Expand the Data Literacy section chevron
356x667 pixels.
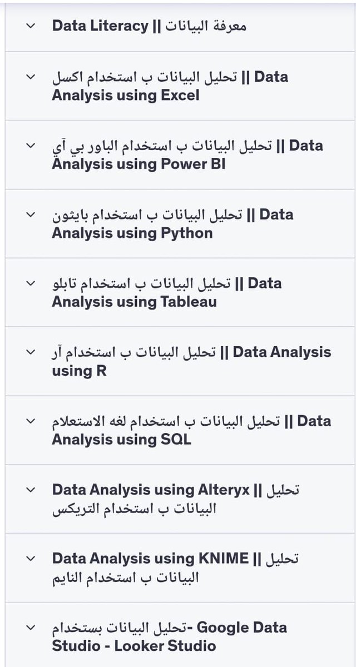(x=31, y=26)
